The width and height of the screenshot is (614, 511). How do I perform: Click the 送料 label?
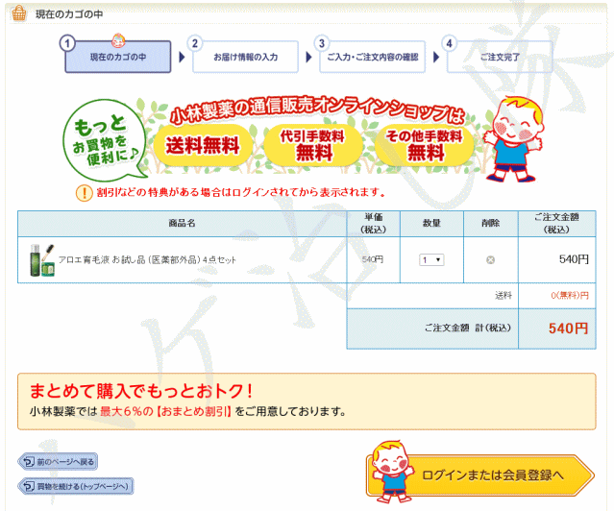click(503, 295)
